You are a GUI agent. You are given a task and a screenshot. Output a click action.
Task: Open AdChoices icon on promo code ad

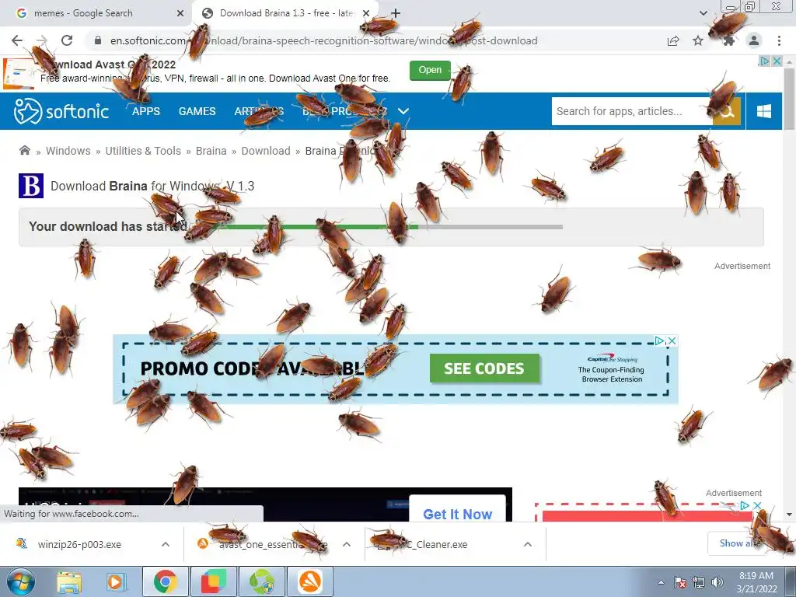659,340
